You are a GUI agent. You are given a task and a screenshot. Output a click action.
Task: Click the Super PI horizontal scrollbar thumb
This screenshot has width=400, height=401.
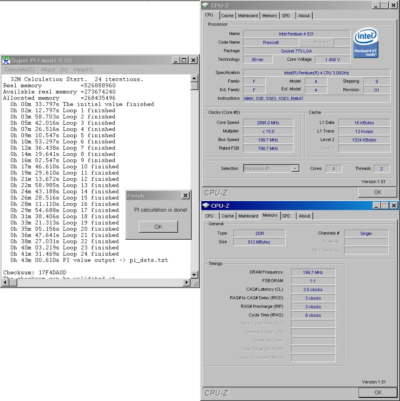(x=13, y=282)
